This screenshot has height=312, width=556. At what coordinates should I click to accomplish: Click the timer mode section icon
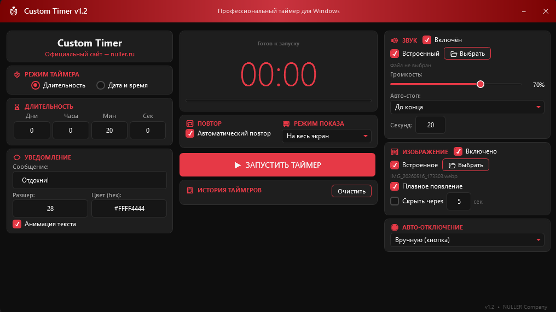coord(16,74)
